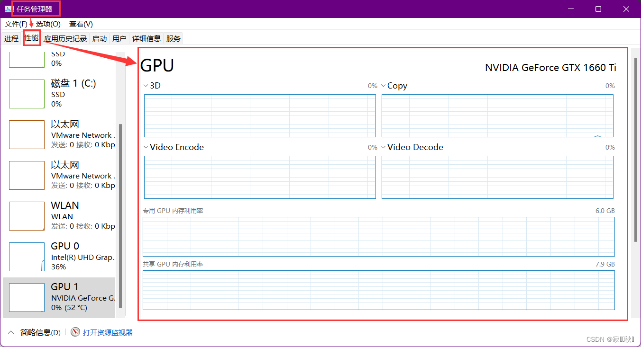Select GPU 0 Intel UHD Graphics entry
Screen dimensions: 641x347
(x=59, y=257)
